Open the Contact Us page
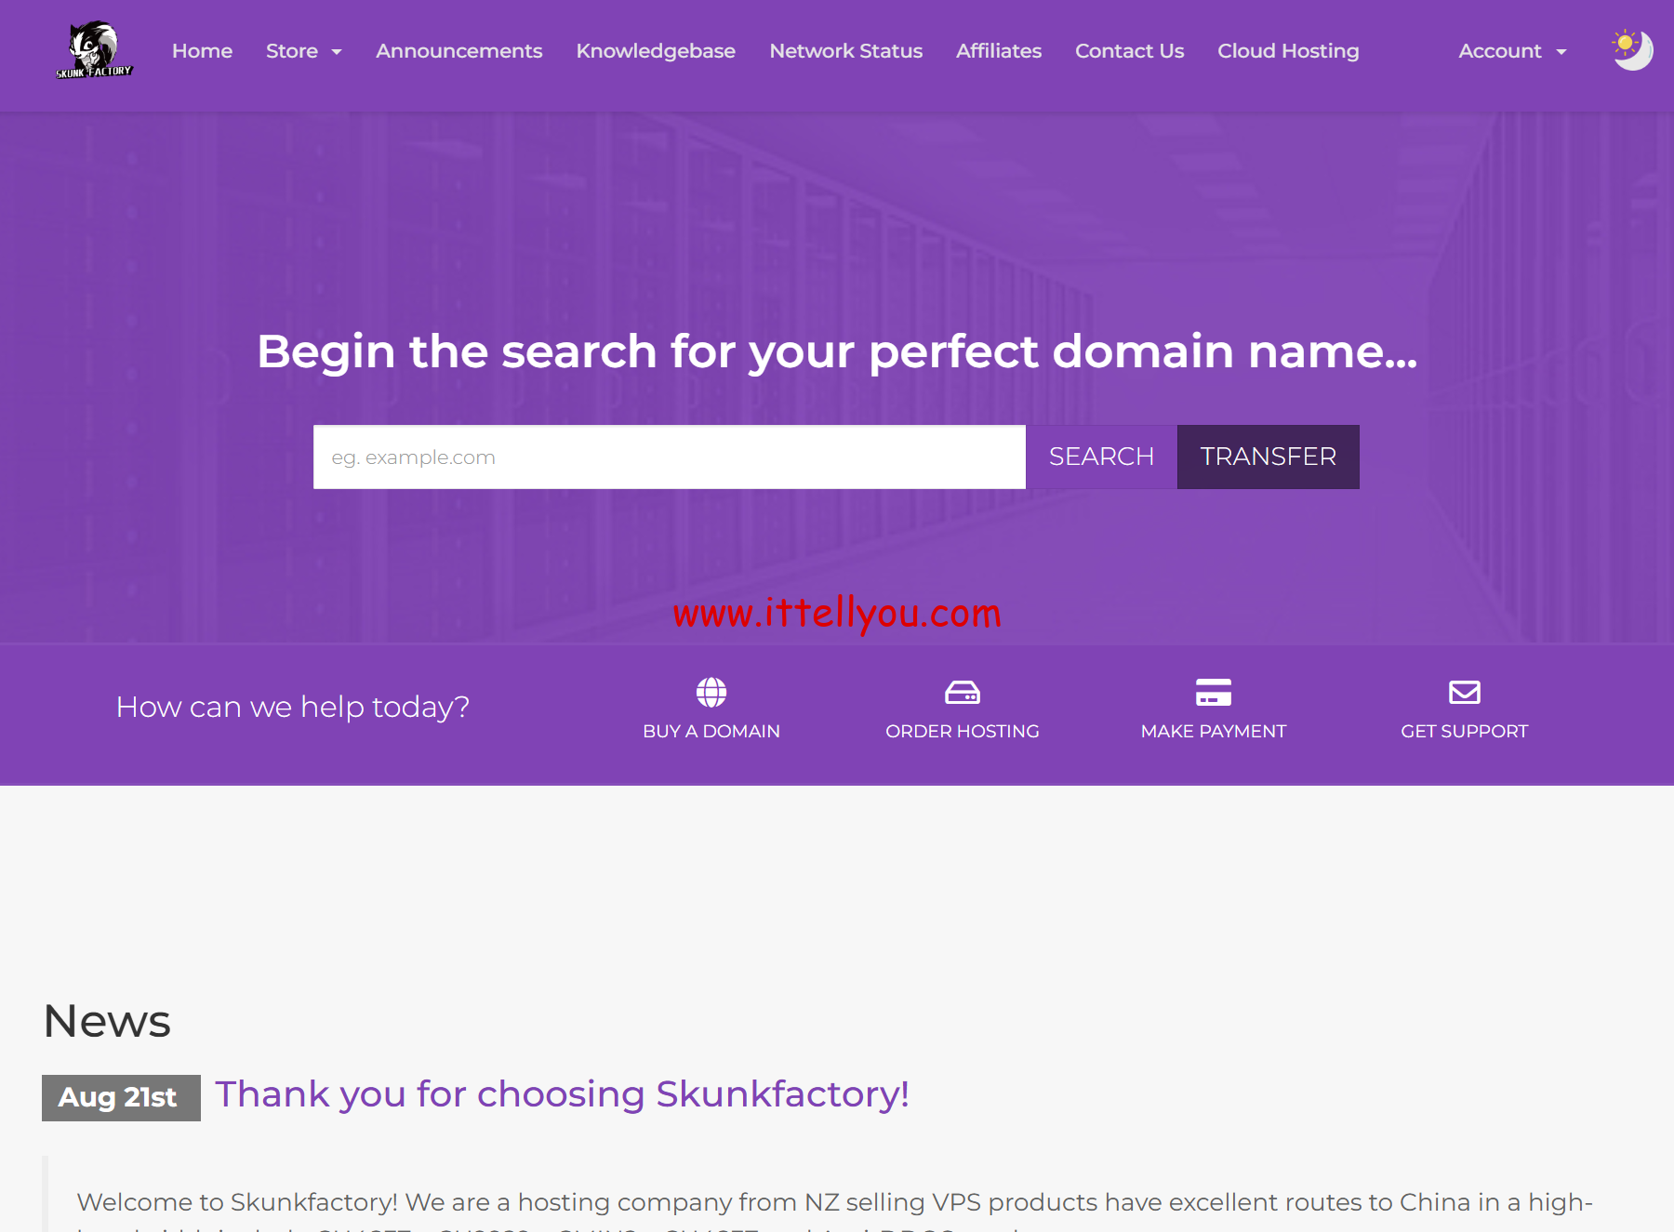This screenshot has height=1232, width=1674. click(x=1129, y=51)
